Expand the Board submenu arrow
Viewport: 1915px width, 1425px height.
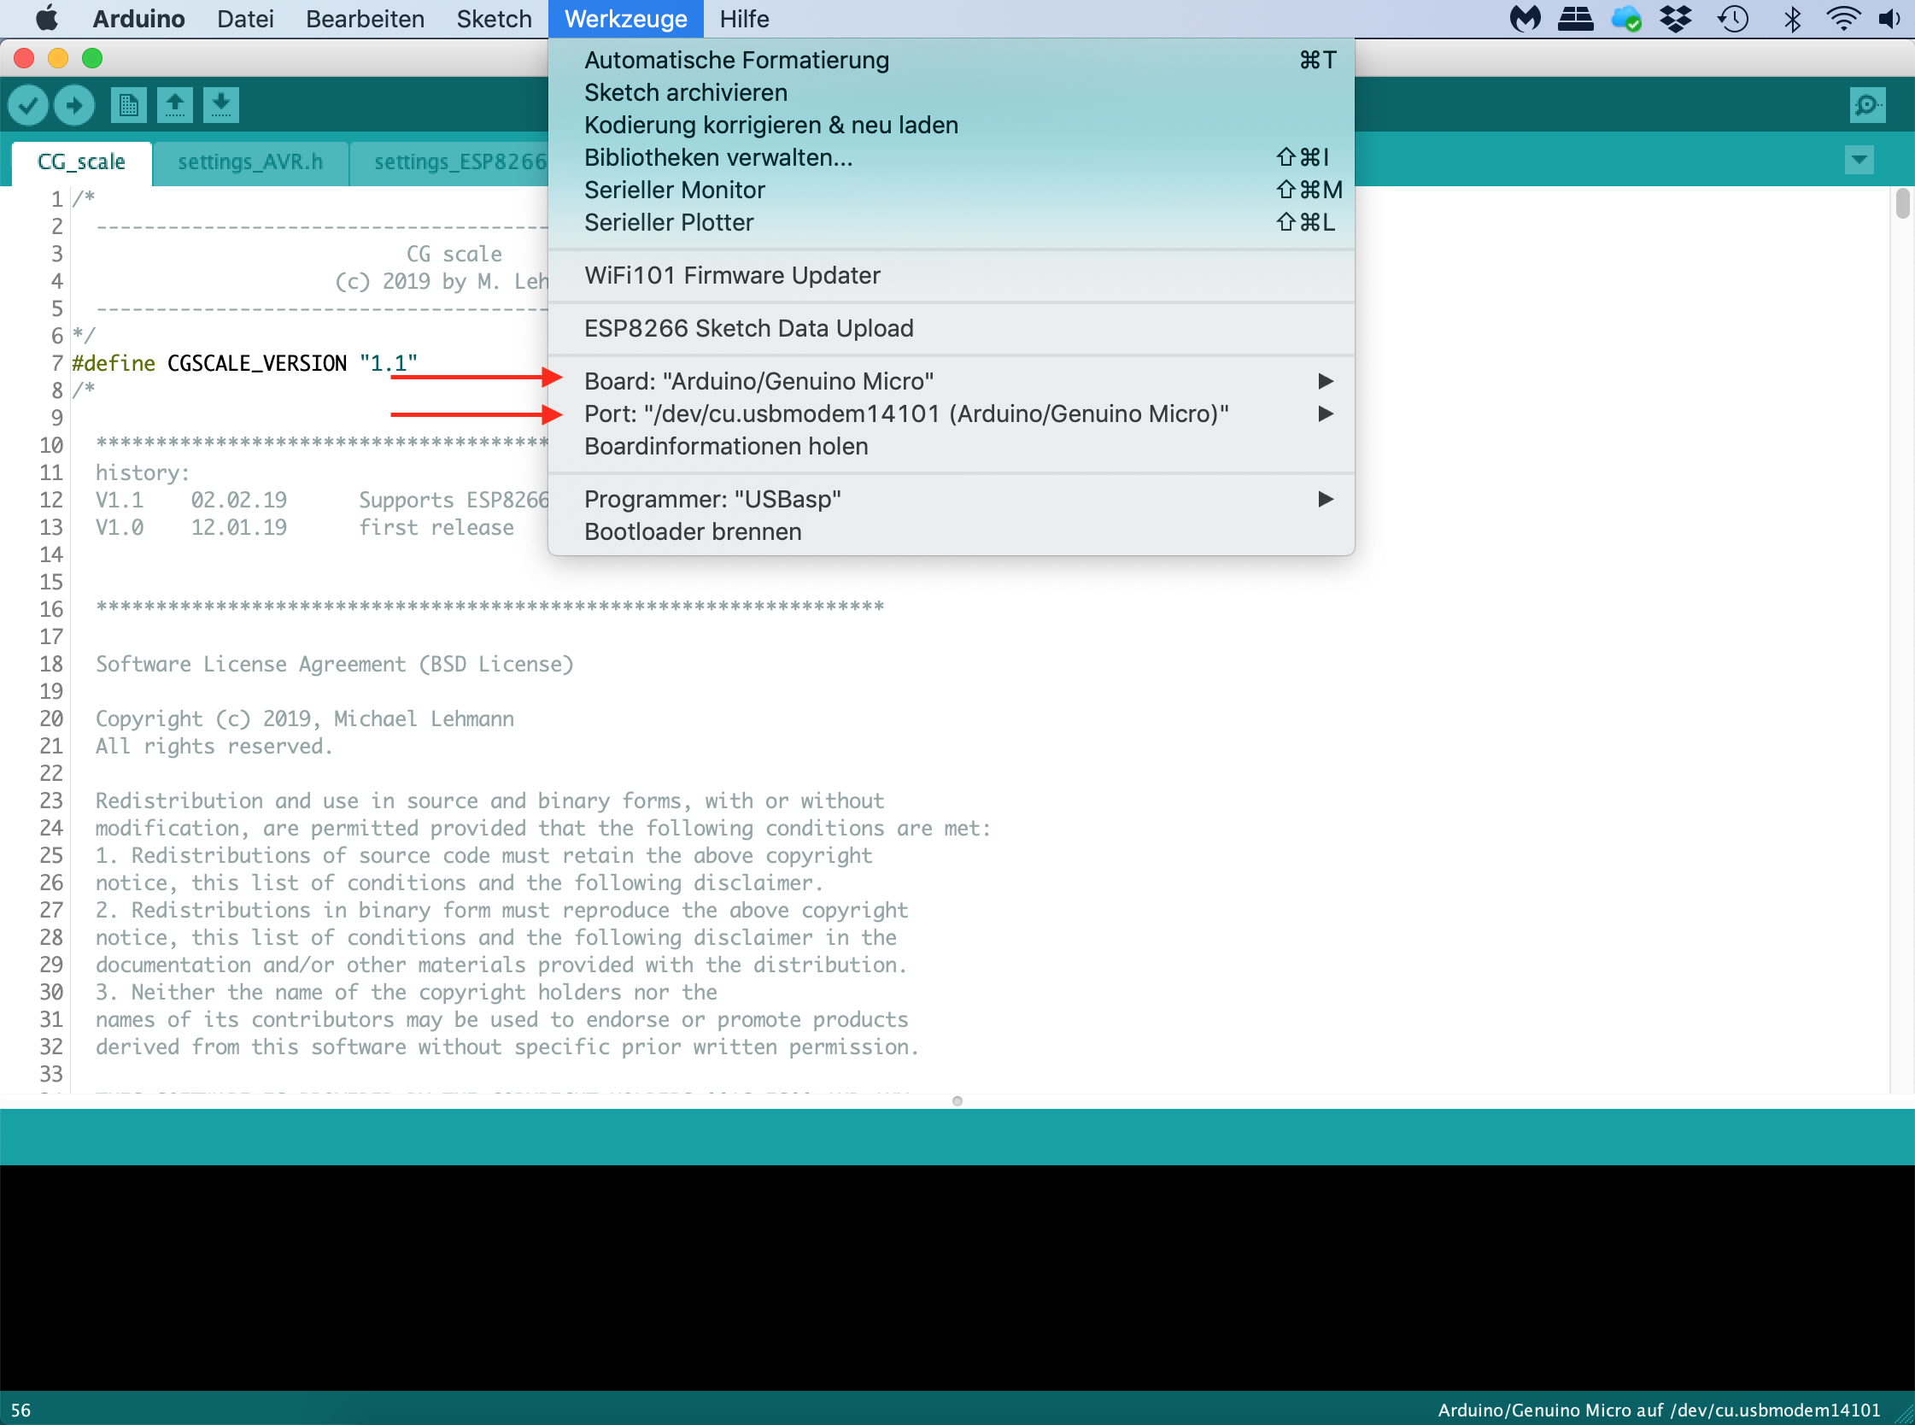point(1326,381)
